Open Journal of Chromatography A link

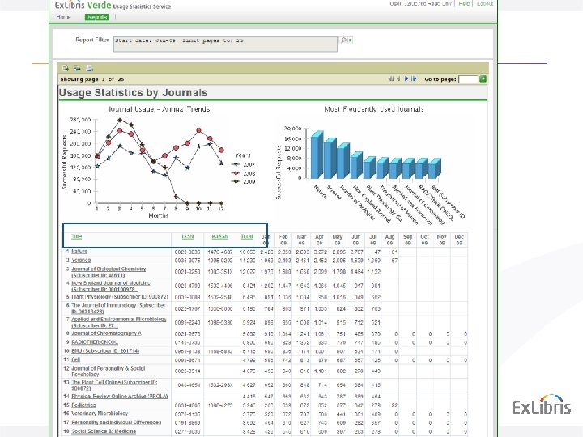point(106,333)
